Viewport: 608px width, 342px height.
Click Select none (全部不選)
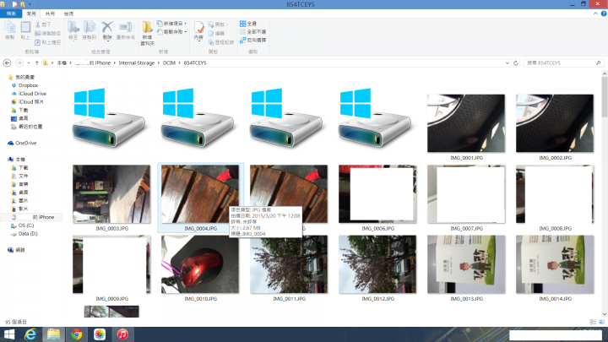tap(252, 32)
